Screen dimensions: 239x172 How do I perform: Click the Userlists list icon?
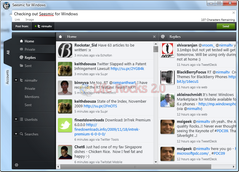coord(21,119)
